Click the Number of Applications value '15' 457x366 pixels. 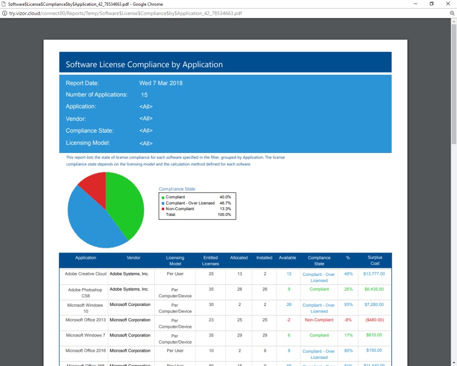tap(144, 95)
